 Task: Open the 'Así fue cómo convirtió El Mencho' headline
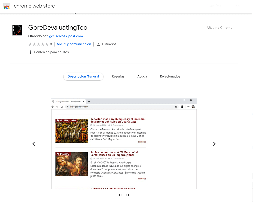[x=114, y=154]
